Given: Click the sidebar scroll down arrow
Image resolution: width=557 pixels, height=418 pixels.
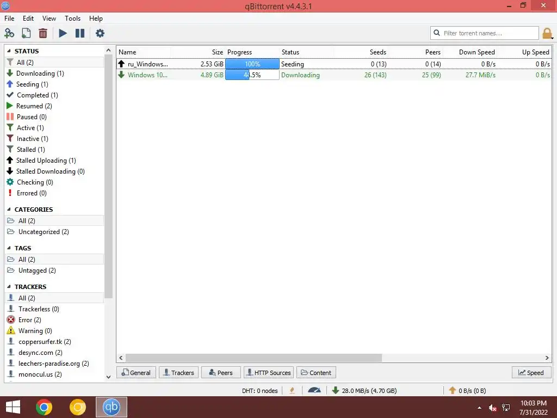Looking at the screenshot, I should click(x=108, y=377).
